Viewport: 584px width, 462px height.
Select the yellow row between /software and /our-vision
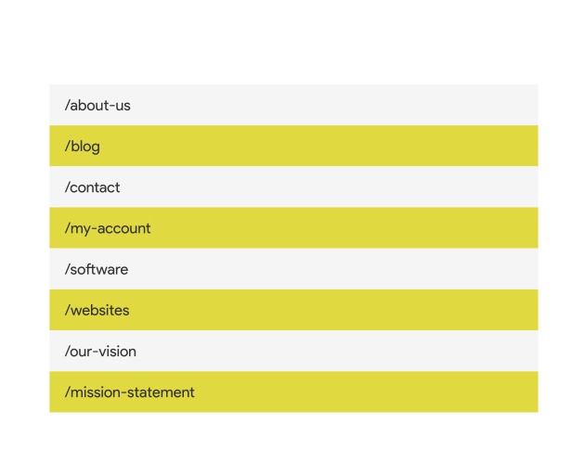(x=293, y=310)
